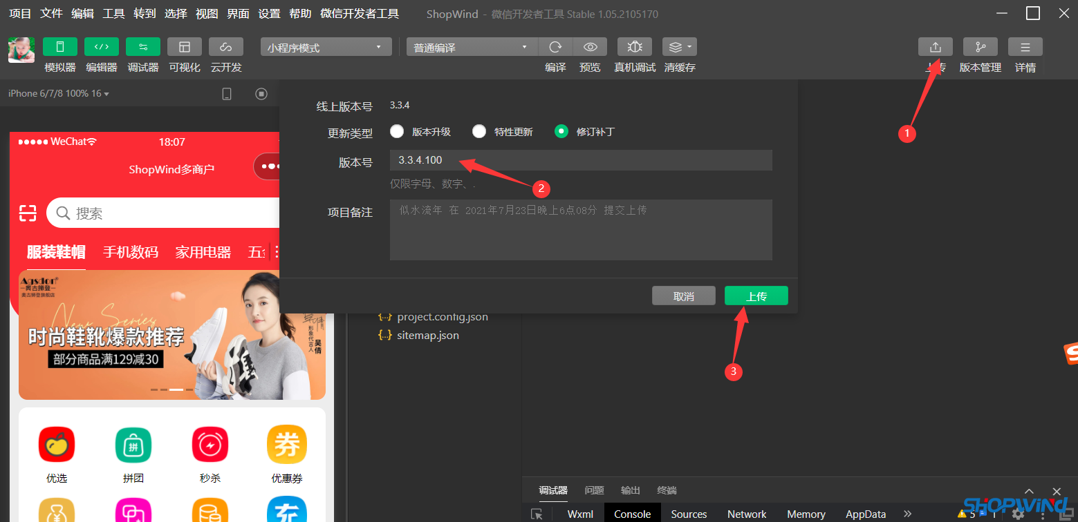Click the 项目备注 remarks text area

click(581, 230)
